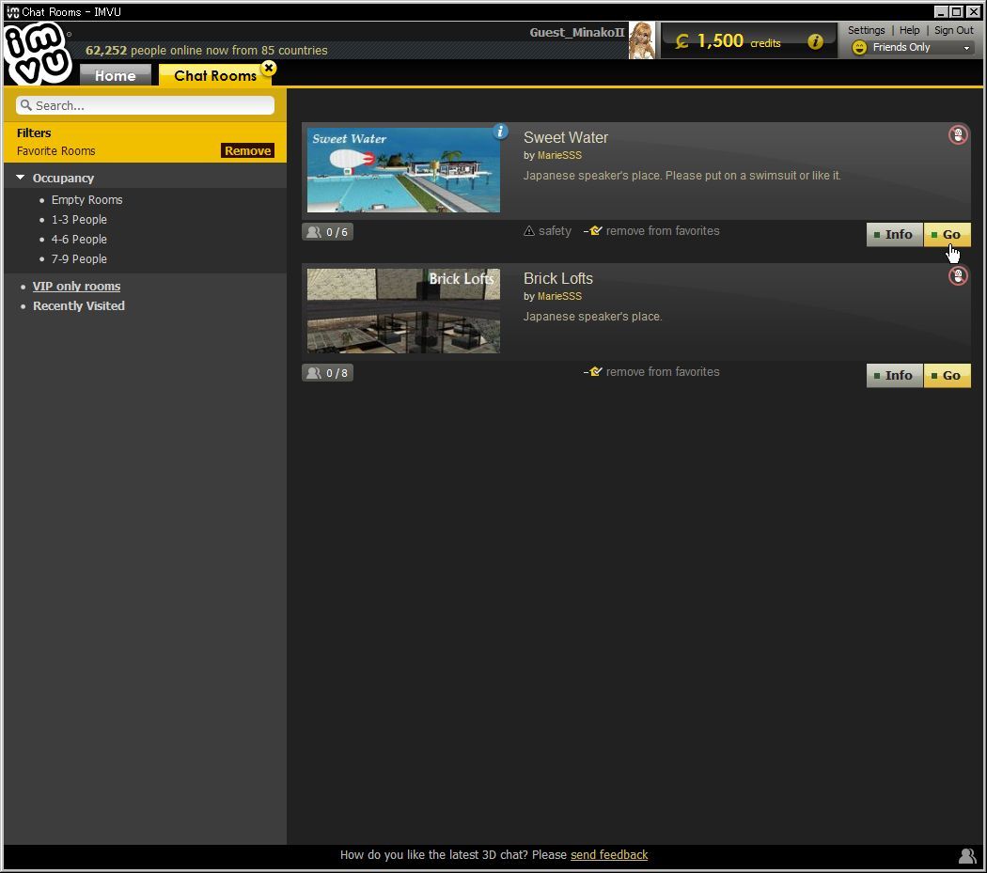Screen dimensions: 987x873
Task: Click the Brick Lofts room title
Action: pos(557,279)
